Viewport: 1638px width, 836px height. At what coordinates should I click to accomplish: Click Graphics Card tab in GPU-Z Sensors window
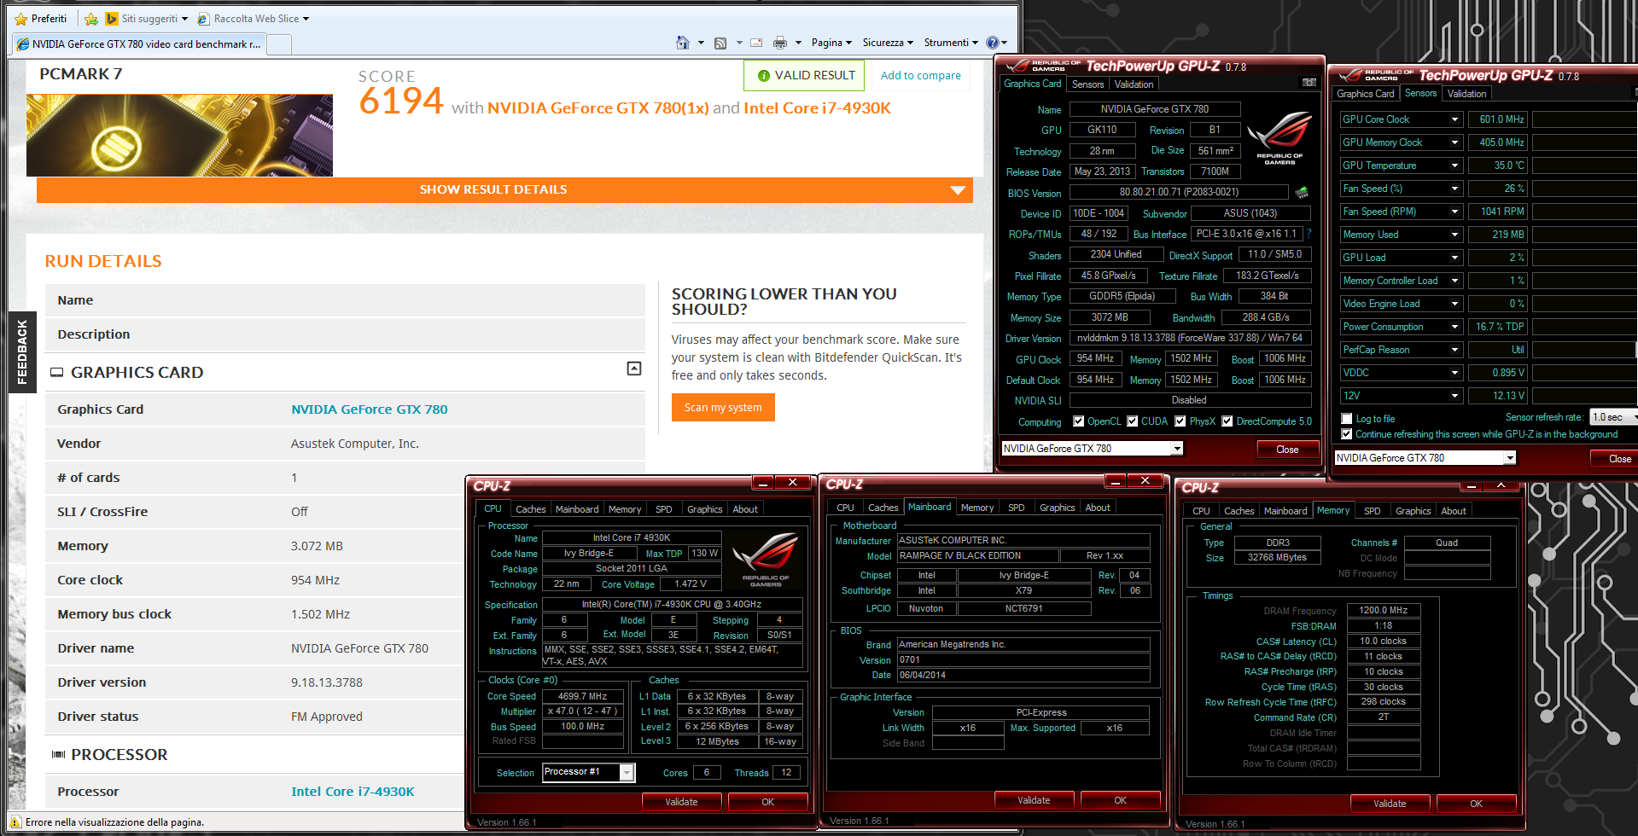point(1365,94)
